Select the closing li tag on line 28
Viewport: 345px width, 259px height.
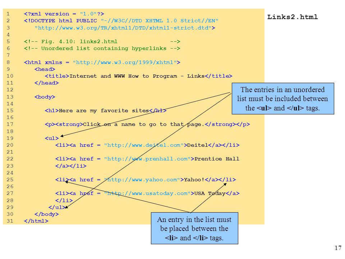pyautogui.click(x=64, y=200)
